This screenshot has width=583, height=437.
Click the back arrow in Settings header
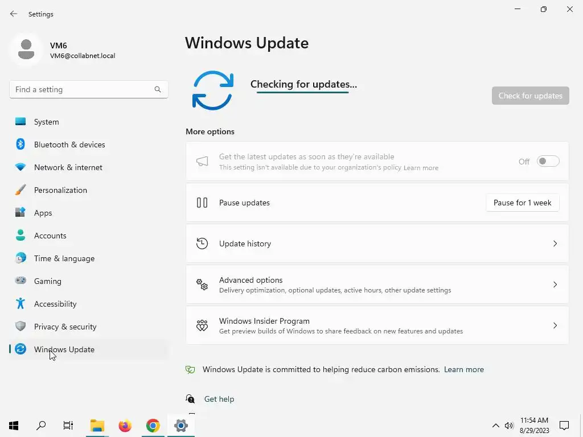pyautogui.click(x=14, y=14)
